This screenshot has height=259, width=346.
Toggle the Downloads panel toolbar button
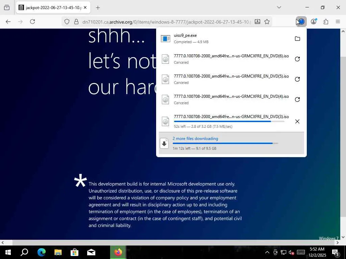tap(301, 22)
